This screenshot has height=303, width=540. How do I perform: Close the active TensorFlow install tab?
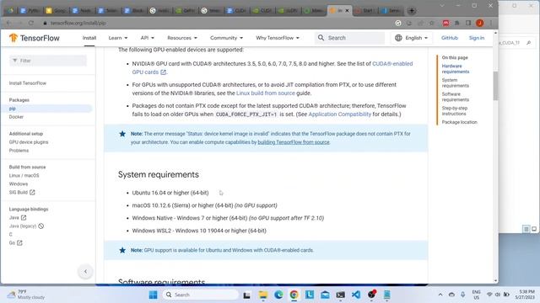(x=347, y=11)
